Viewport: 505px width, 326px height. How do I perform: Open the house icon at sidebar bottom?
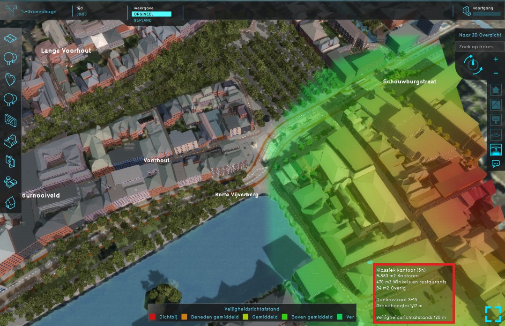pos(10,202)
